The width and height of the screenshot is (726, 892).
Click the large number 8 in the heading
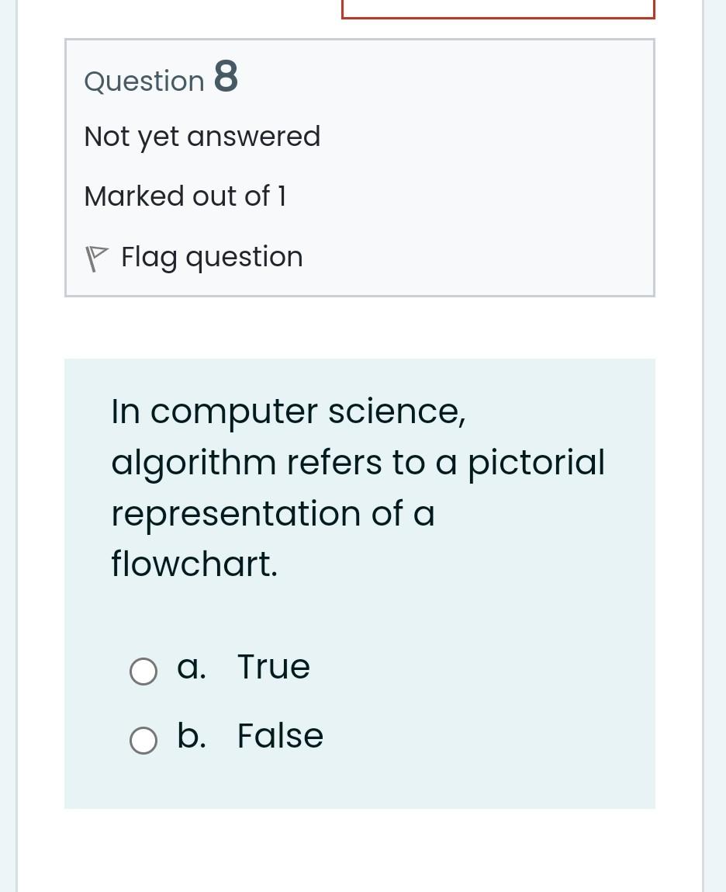(x=226, y=77)
